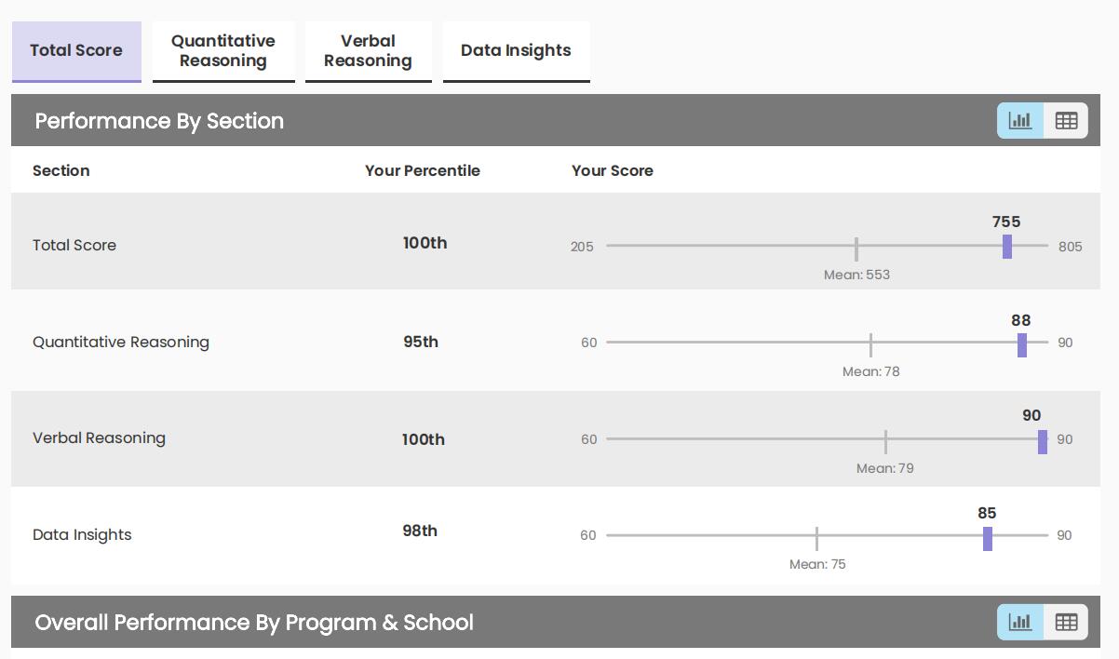This screenshot has width=1119, height=659.
Task: Click the Data Insights score marker at 85
Action: [988, 538]
